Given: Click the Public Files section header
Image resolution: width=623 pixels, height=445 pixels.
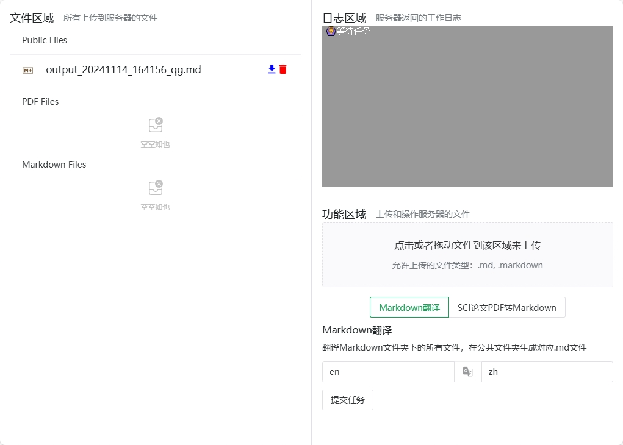Looking at the screenshot, I should pos(45,40).
